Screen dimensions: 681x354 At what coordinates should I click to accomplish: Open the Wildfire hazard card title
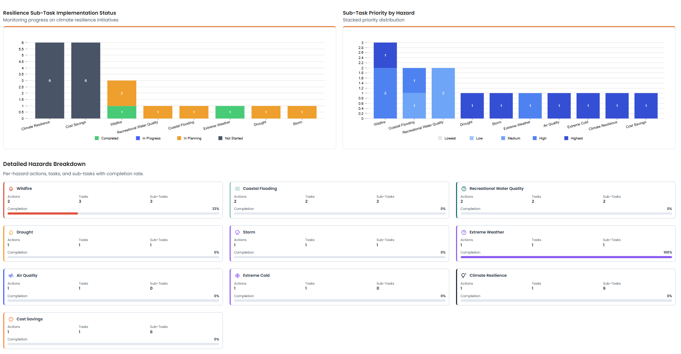click(x=24, y=189)
